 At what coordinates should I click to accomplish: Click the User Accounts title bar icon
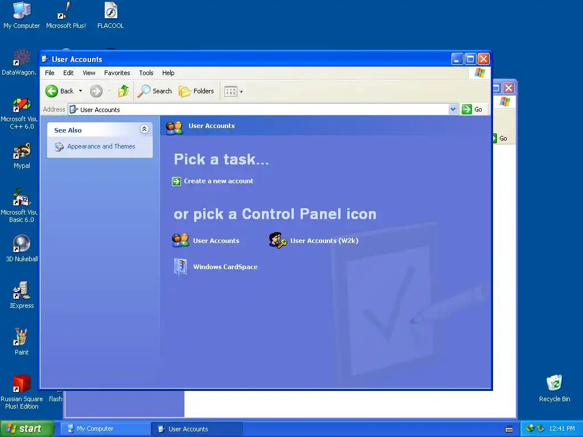45,59
